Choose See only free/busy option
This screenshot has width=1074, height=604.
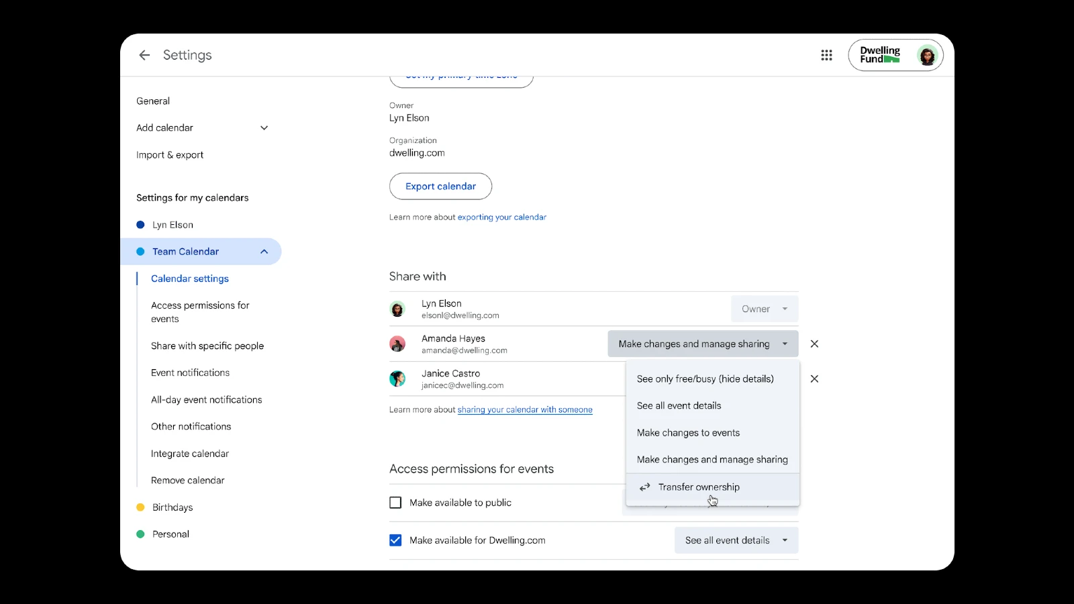point(705,379)
